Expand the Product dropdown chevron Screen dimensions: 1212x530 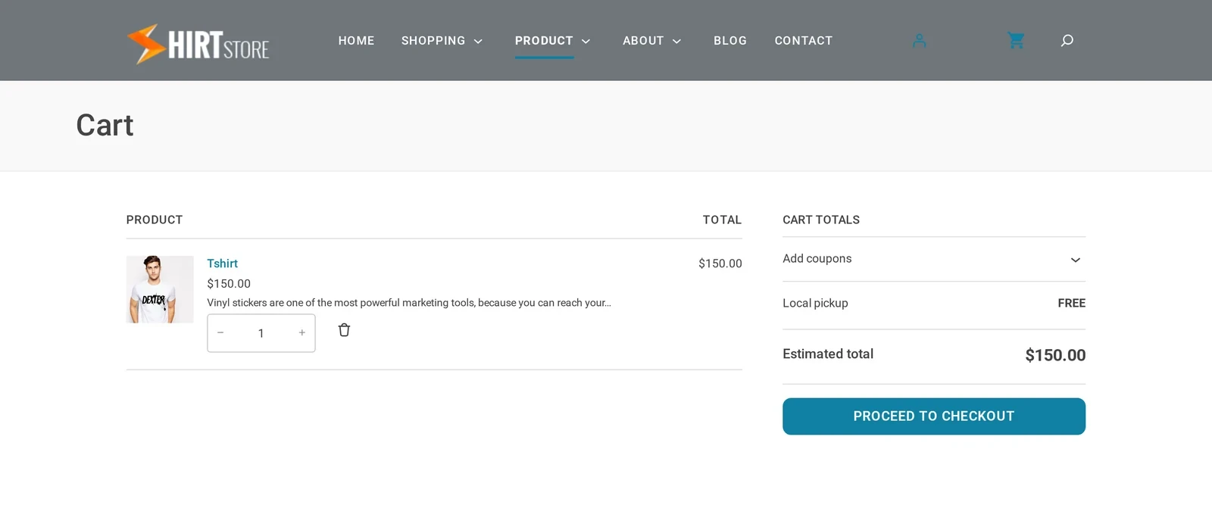tap(586, 42)
